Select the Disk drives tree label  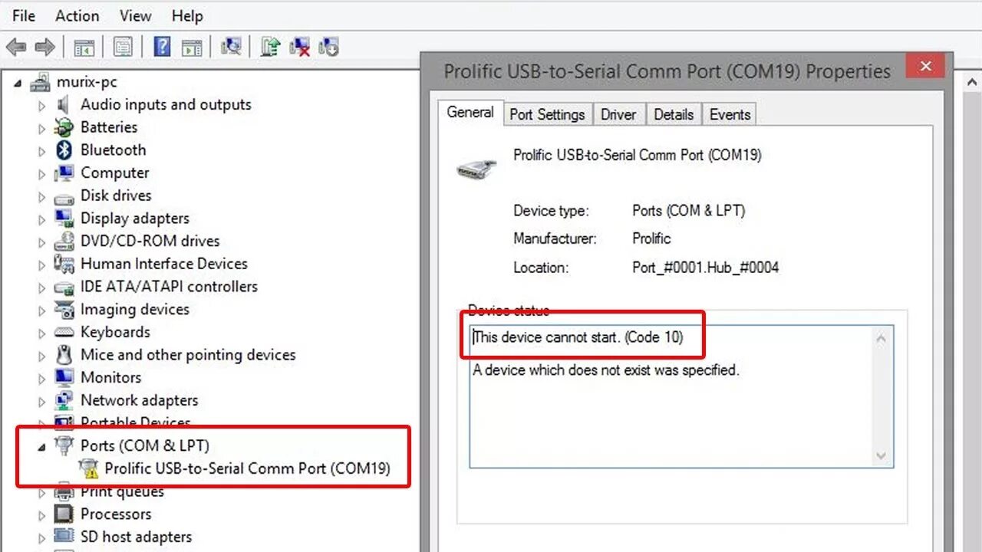[x=116, y=195]
